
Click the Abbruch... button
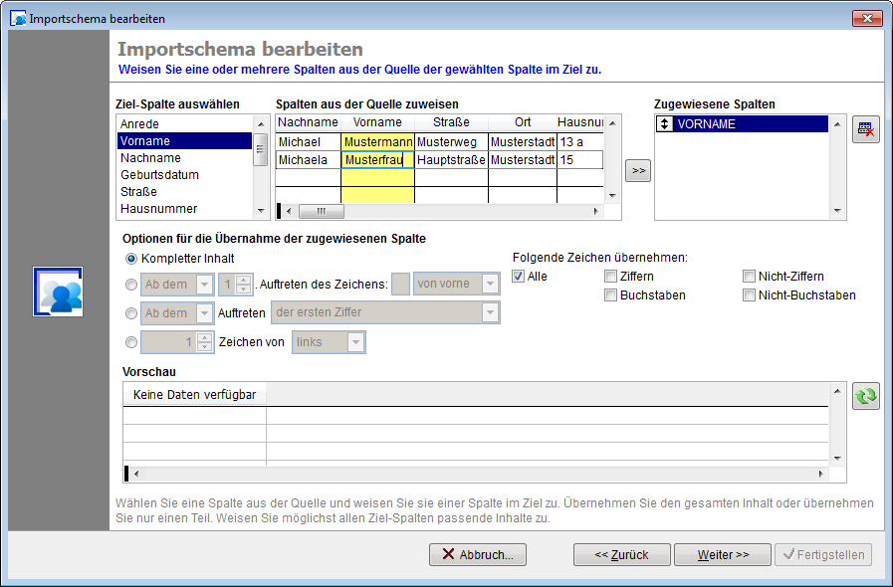point(478,554)
